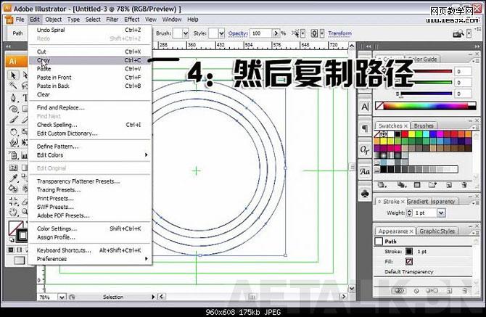486x317 pixels.
Task: Open the Paragraph panel dock icon
Action: 365,128
